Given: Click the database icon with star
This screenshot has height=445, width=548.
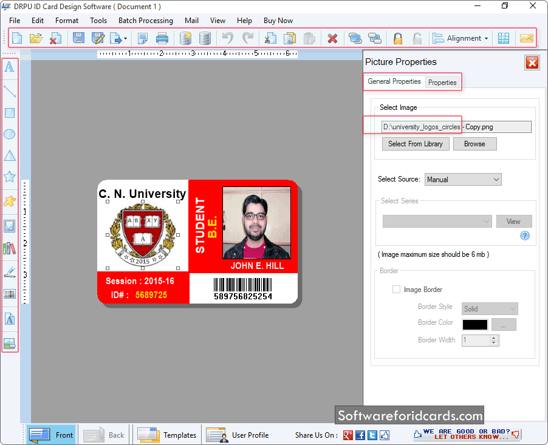Looking at the screenshot, I should (185, 38).
